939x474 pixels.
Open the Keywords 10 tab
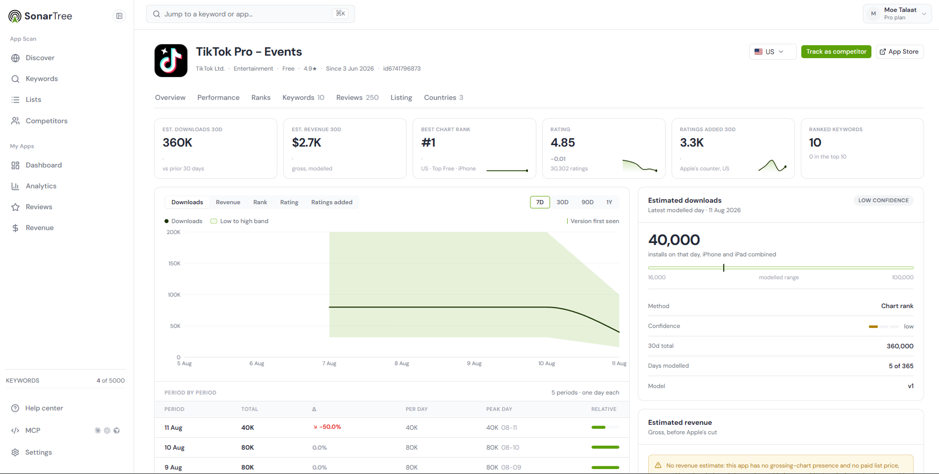(x=304, y=98)
